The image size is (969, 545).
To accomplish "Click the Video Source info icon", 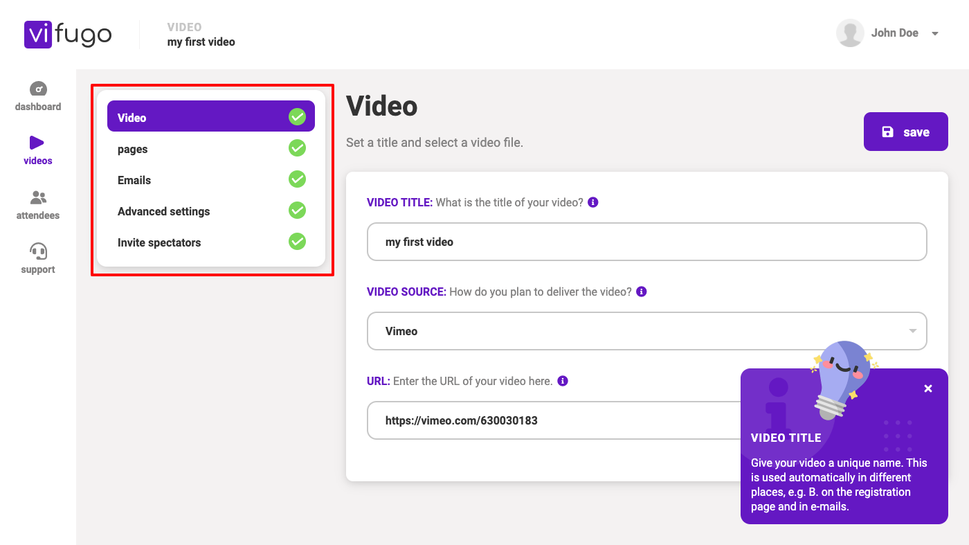I will coord(642,292).
